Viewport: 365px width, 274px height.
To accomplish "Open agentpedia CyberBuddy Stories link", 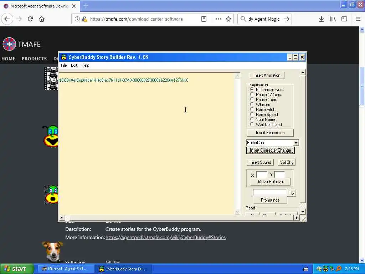I will (x=165, y=237).
